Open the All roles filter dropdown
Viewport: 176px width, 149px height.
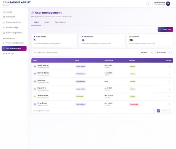point(147,53)
